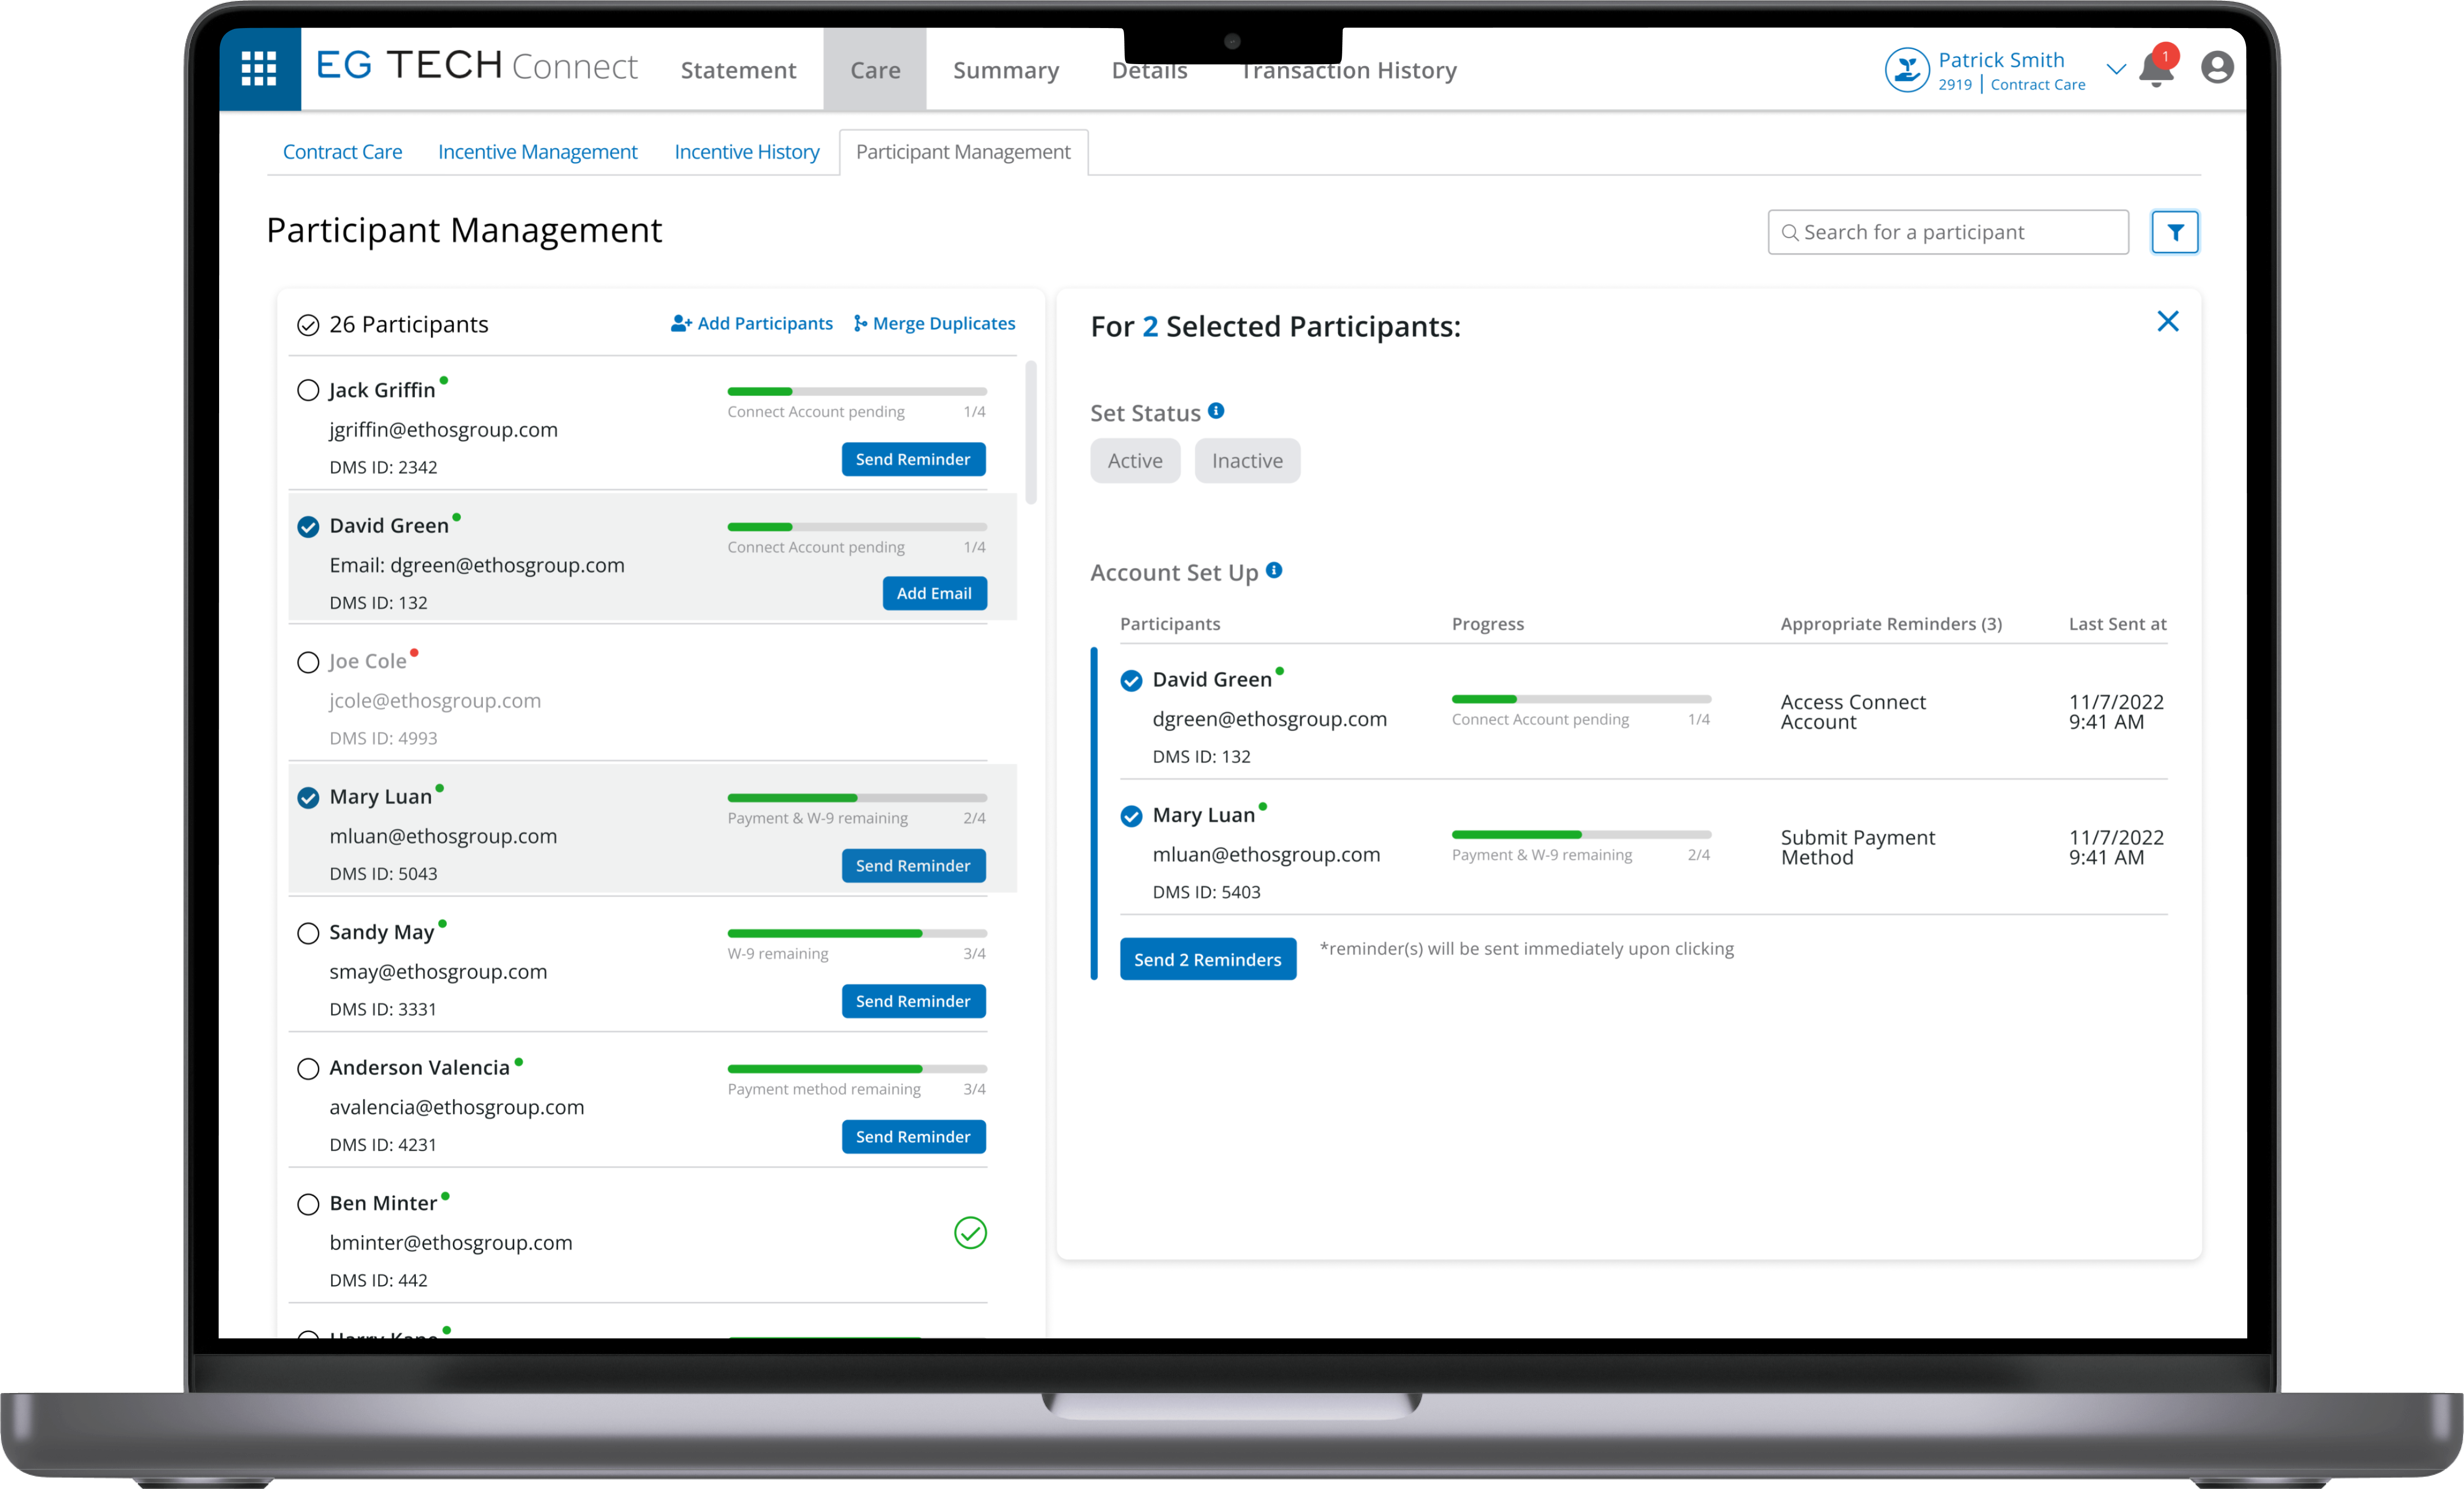Click the search magnifier icon

[1790, 233]
